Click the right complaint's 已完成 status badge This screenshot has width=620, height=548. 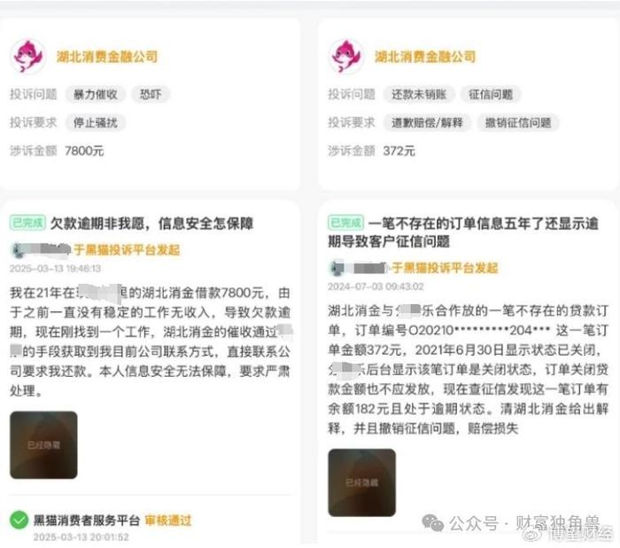[345, 223]
